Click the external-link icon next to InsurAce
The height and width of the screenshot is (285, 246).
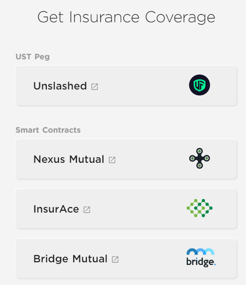[x=87, y=210]
